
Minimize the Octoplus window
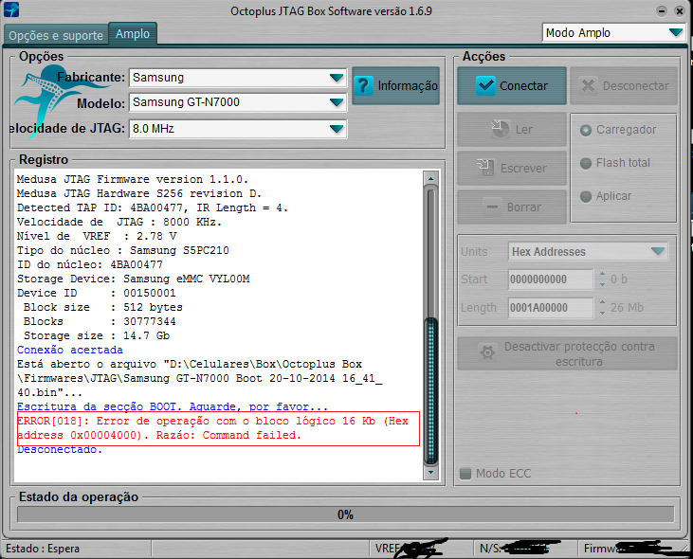click(x=662, y=11)
